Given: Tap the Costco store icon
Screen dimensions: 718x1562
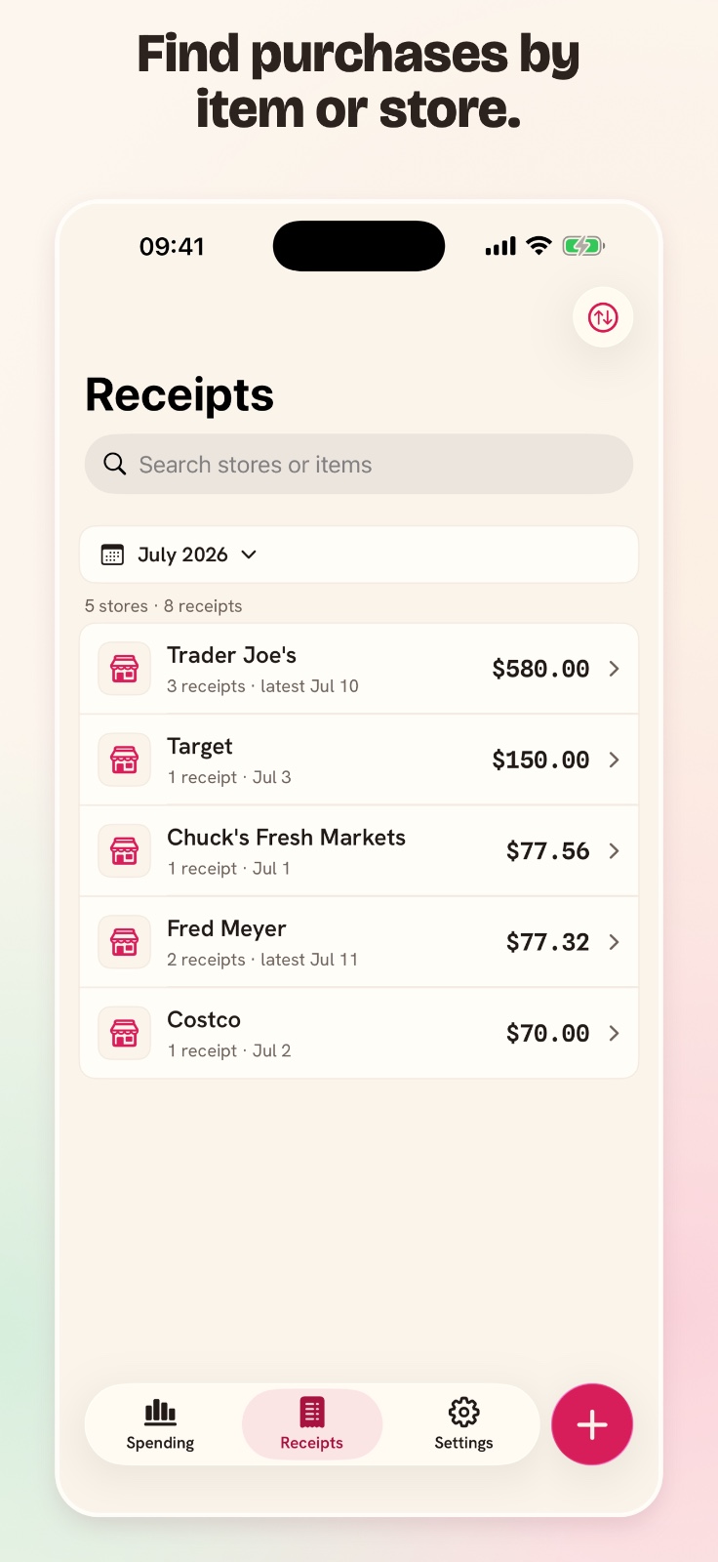Looking at the screenshot, I should (125, 1033).
